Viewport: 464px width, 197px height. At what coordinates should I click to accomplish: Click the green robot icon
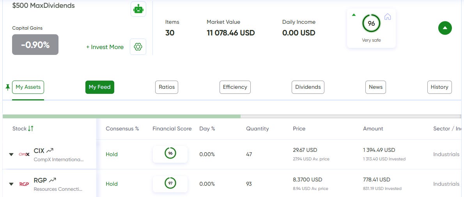(x=138, y=9)
